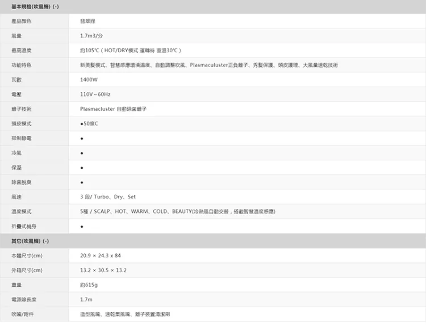Screen dimensions: 426x330
Task: Collapse the 其它(吹風機) section header
Action: pyautogui.click(x=30, y=241)
